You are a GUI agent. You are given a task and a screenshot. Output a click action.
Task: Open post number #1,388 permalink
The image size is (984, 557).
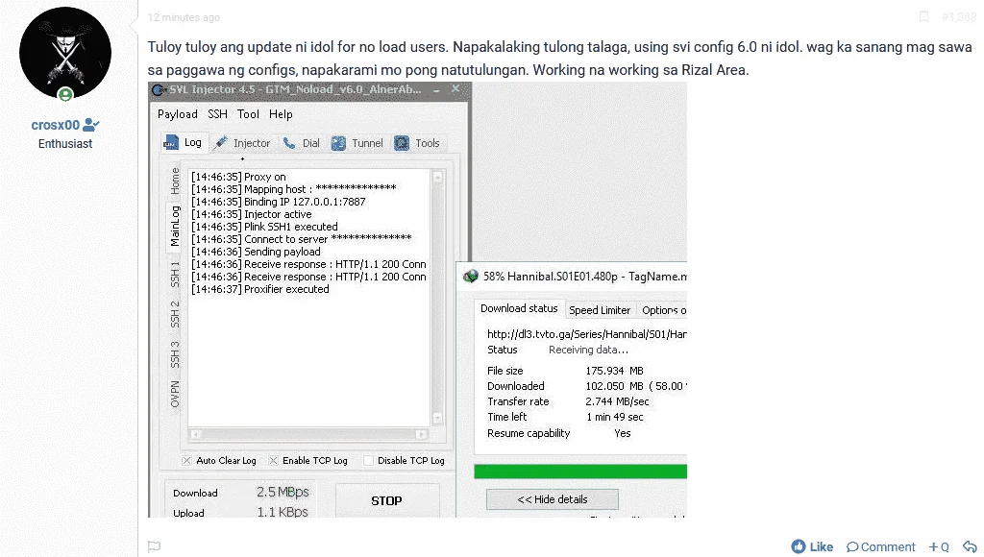coord(958,17)
